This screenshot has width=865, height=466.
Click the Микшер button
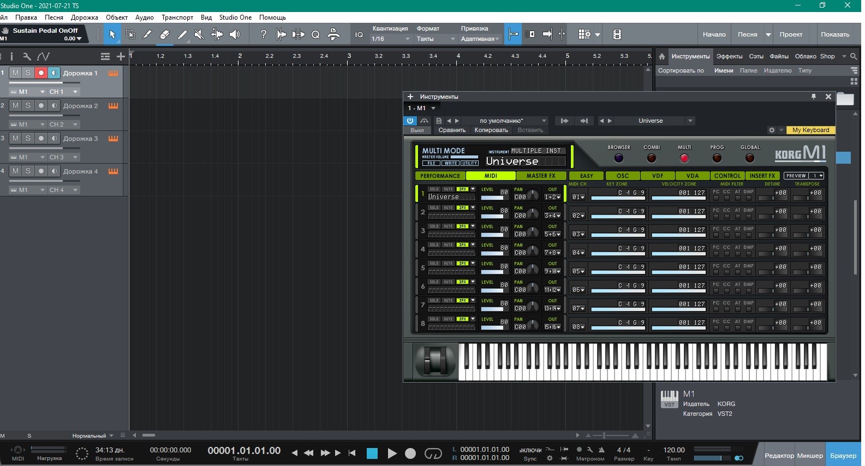[x=810, y=456]
